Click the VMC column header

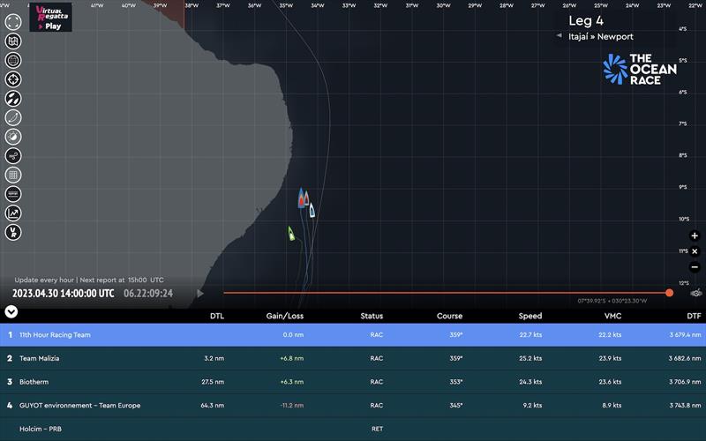612,316
